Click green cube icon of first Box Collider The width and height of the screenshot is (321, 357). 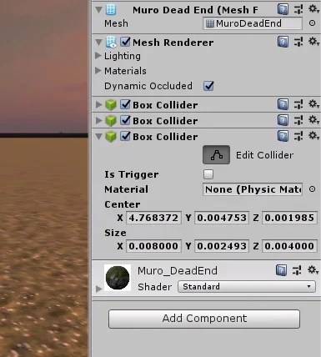[111, 105]
